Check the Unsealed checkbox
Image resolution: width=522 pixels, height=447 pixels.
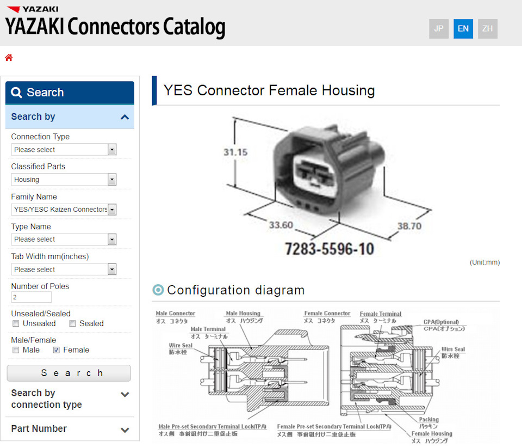click(x=16, y=323)
